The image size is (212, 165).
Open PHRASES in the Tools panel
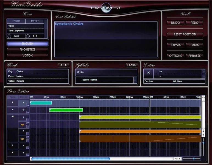point(194,56)
